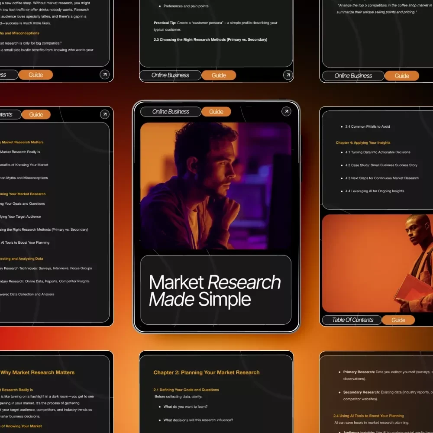Viewport: 433px width, 433px height.
Task: Click 'Chapter 4: Applying Your Insights' heading
Action: coord(363,142)
